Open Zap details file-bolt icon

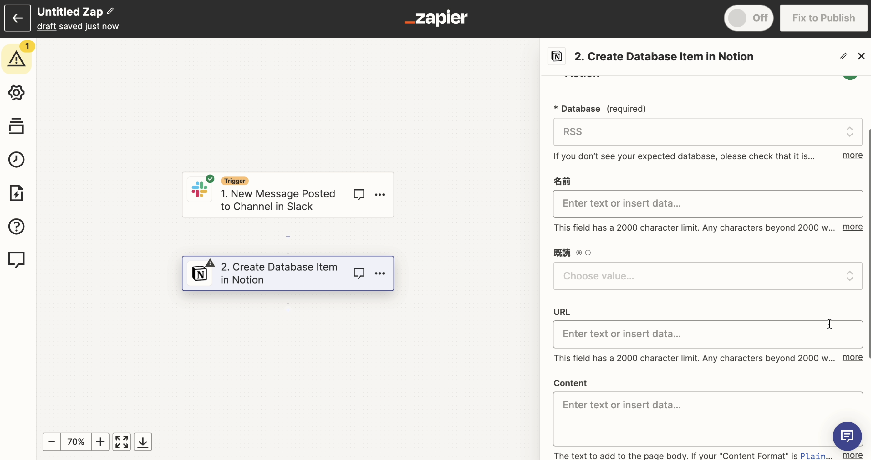(x=16, y=193)
